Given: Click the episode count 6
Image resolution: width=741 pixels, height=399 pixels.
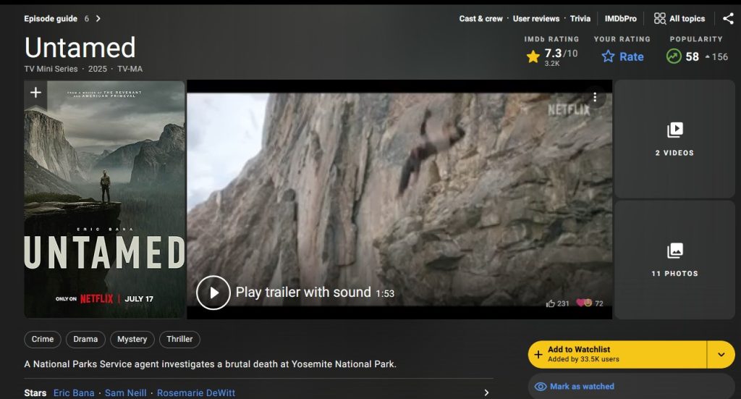Looking at the screenshot, I should [87, 18].
